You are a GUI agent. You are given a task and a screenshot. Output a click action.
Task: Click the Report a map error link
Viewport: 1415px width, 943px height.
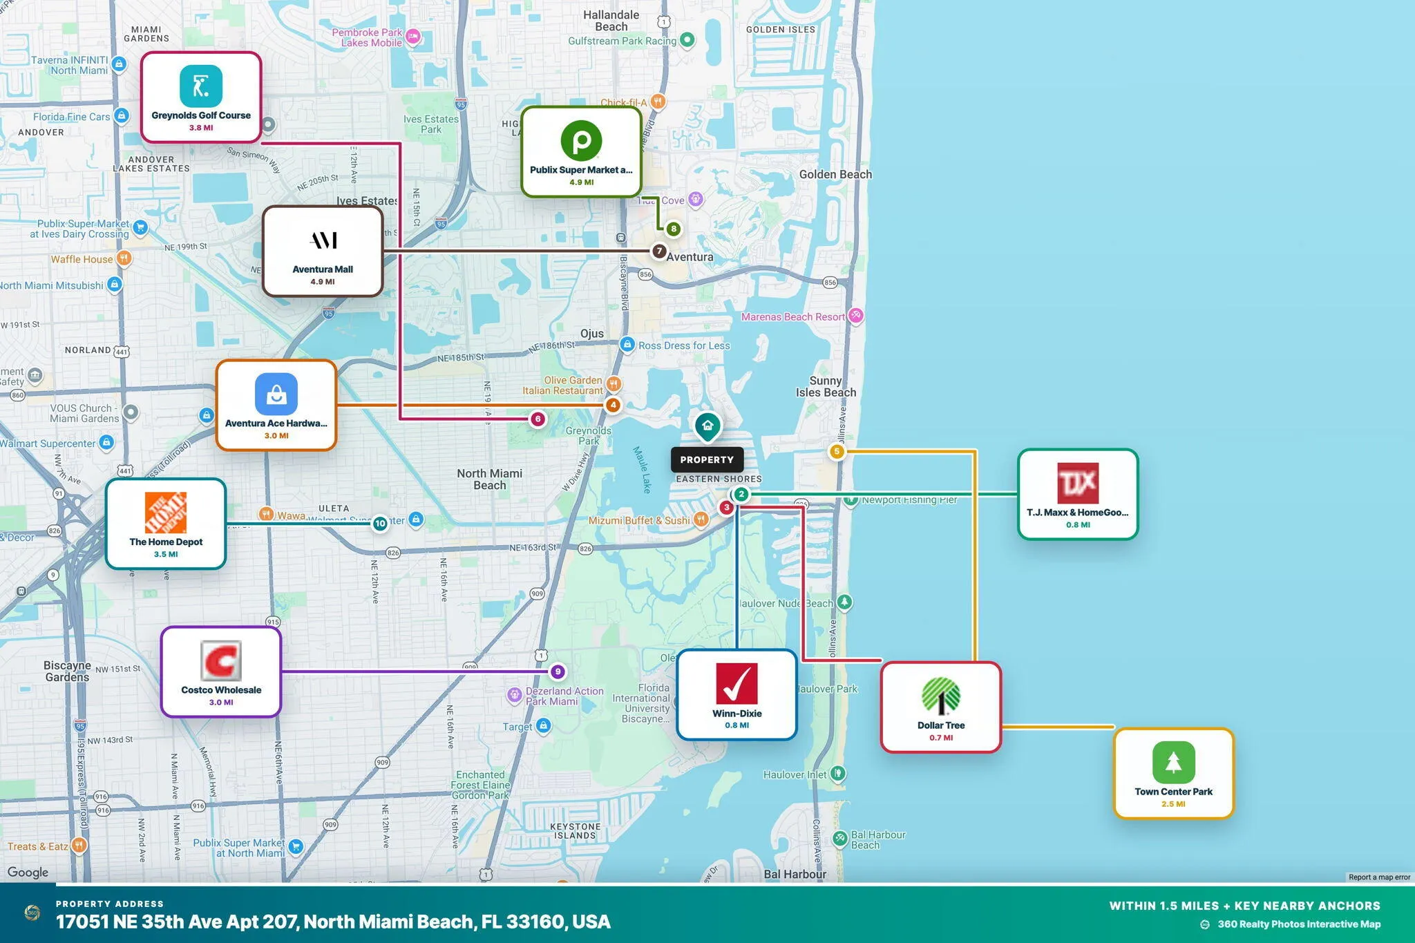[x=1379, y=877]
